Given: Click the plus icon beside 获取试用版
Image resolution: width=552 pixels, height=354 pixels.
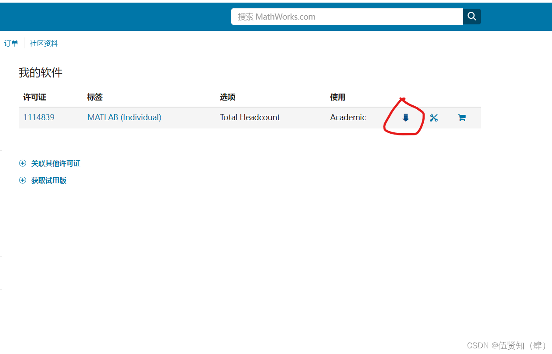Looking at the screenshot, I should pyautogui.click(x=23, y=180).
